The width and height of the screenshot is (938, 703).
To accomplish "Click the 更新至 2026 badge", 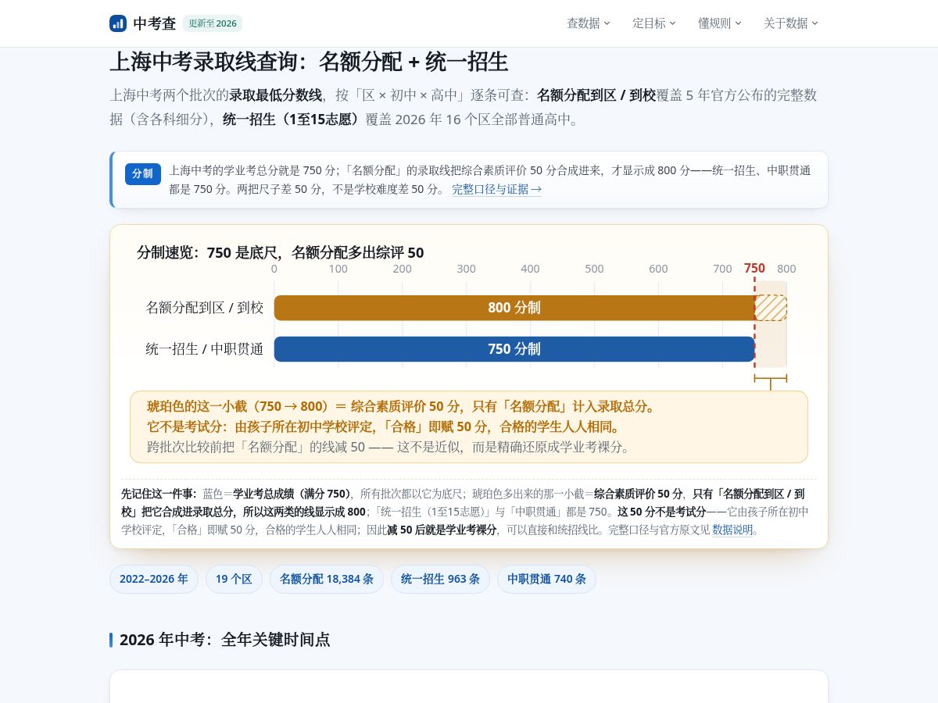I will point(213,23).
